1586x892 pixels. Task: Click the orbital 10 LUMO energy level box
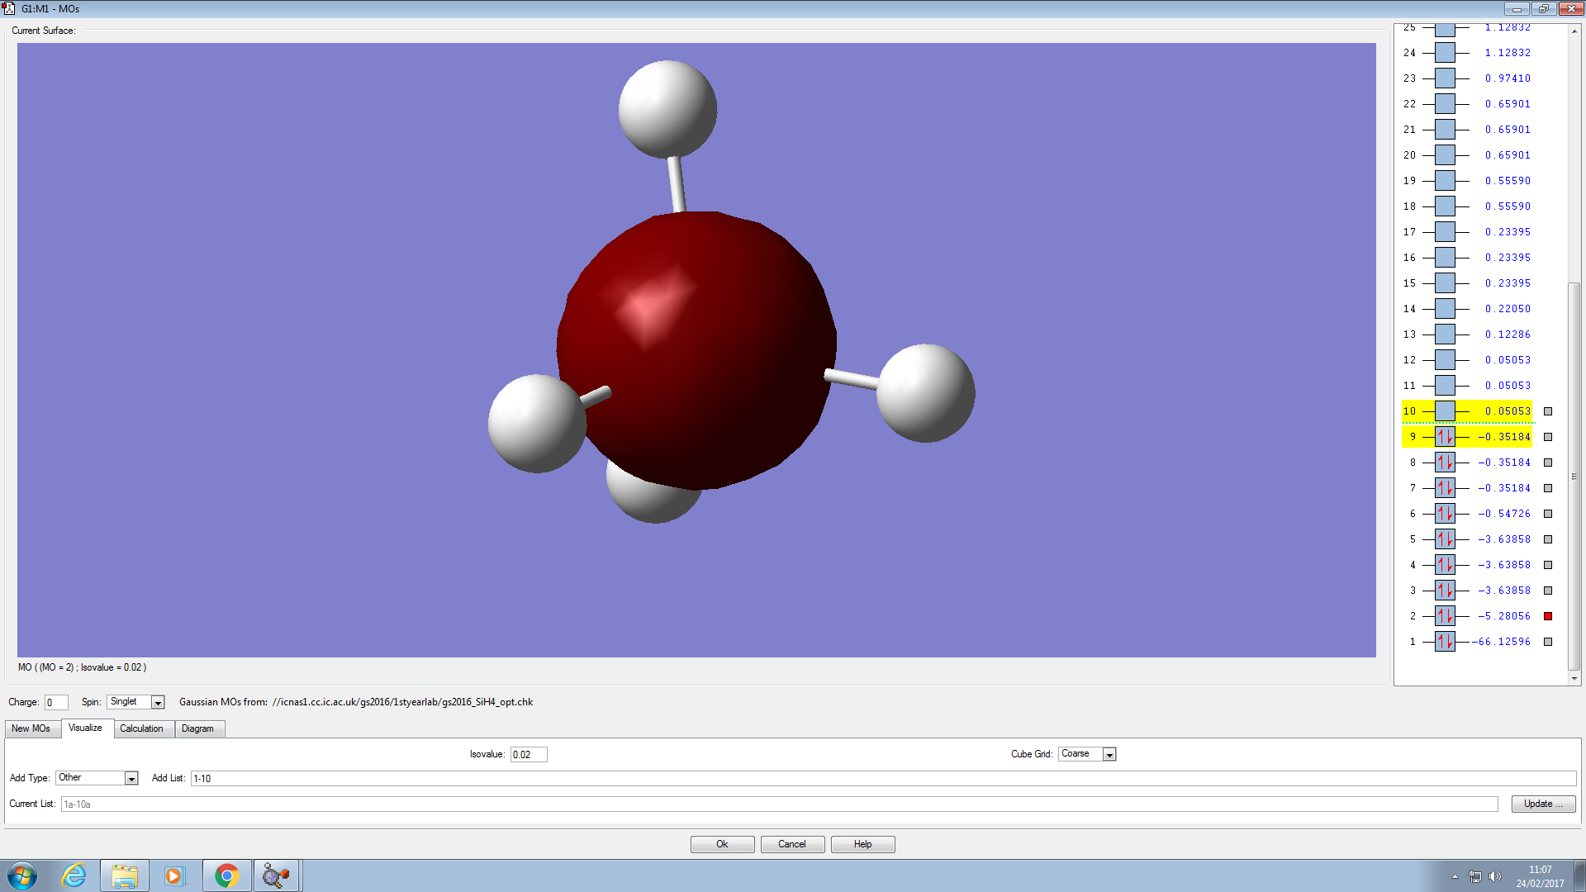1445,411
